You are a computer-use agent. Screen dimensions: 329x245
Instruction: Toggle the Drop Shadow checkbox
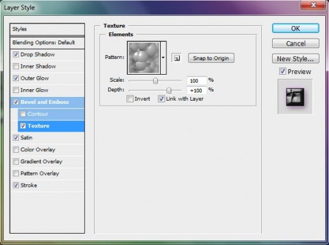tap(16, 54)
